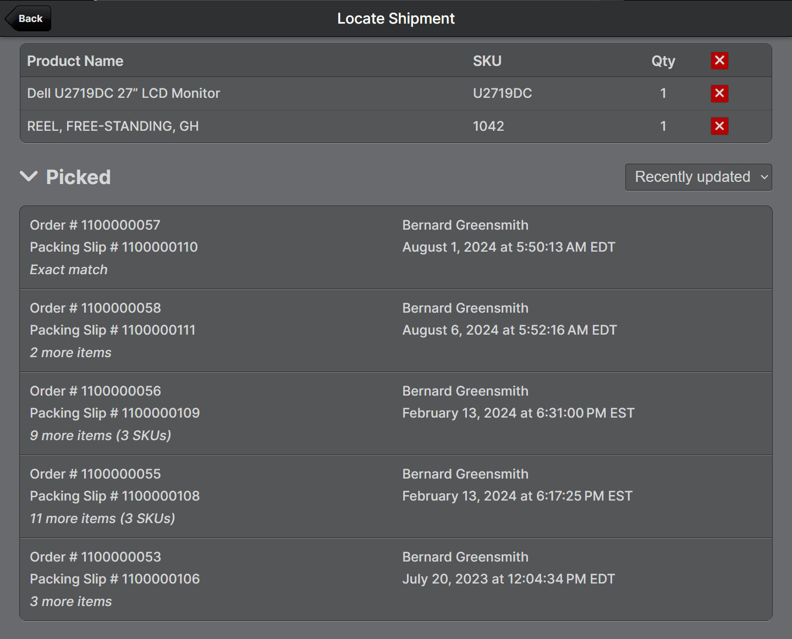The height and width of the screenshot is (639, 792).
Task: Open order 1100000057 with exact match
Action: pos(395,247)
